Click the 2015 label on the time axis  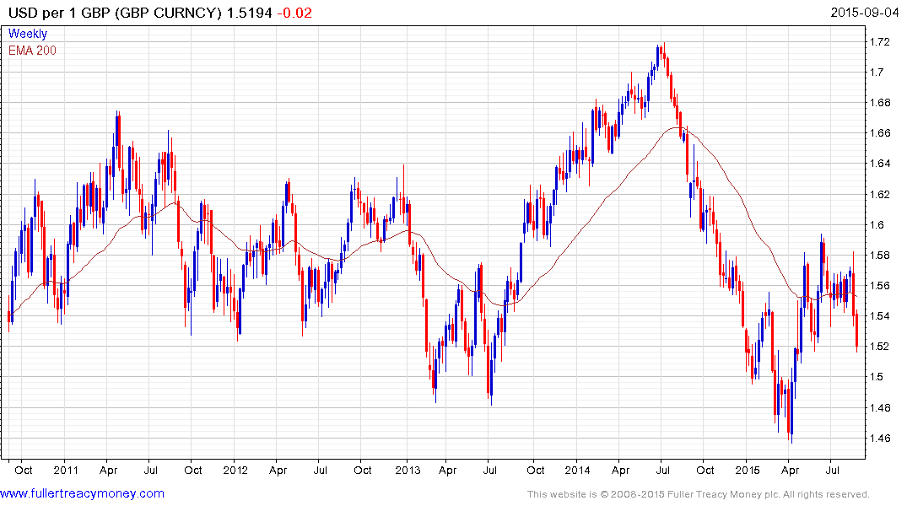(x=747, y=470)
